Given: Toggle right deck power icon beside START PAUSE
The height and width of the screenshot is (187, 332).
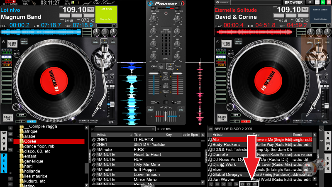Looking at the screenshot, I should 218,42.
